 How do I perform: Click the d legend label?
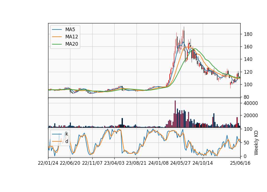click(x=67, y=141)
